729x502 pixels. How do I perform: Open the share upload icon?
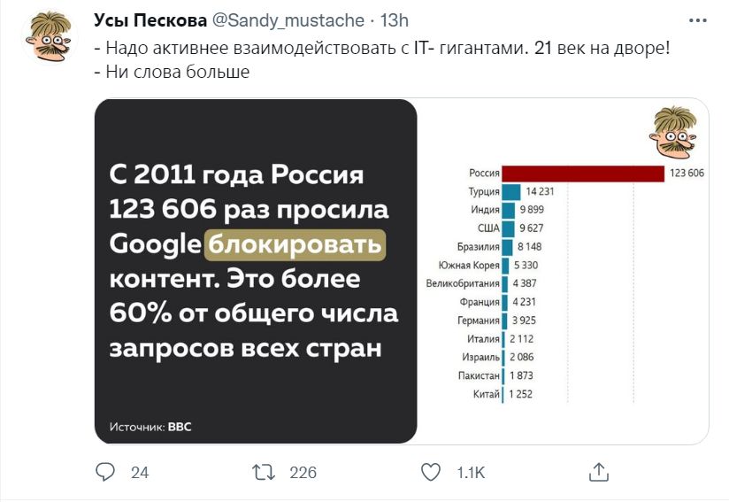(x=599, y=472)
